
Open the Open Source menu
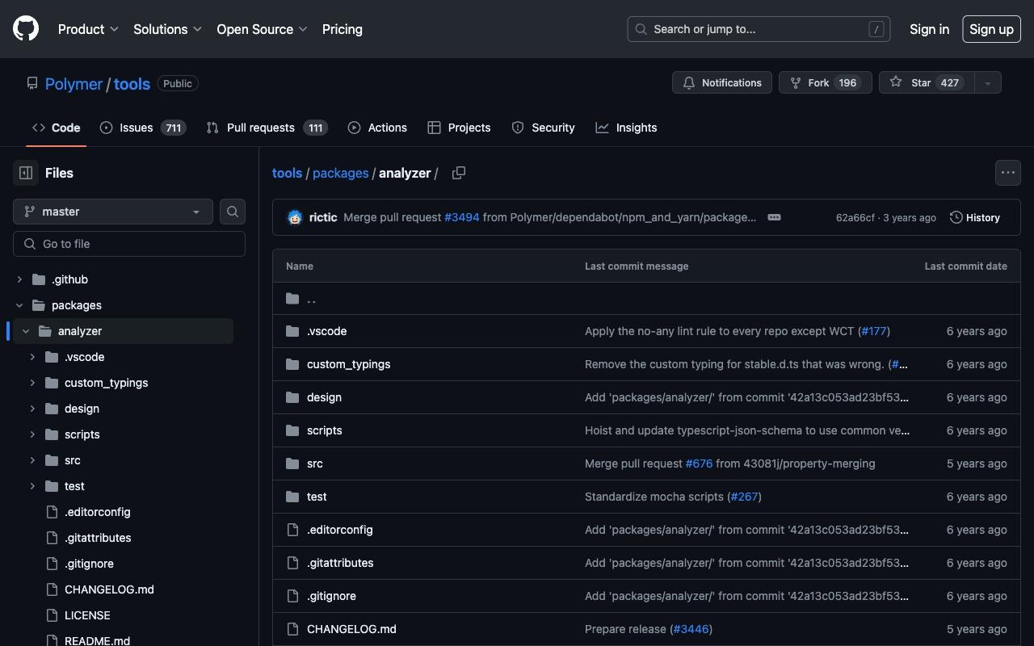pyautogui.click(x=262, y=29)
